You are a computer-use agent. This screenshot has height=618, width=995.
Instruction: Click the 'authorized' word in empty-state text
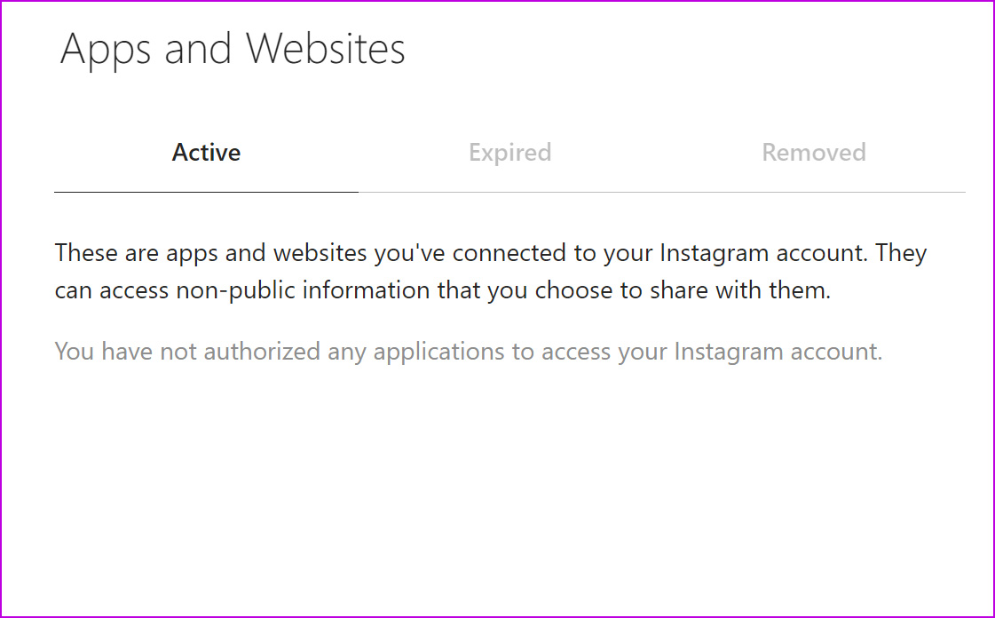262,352
